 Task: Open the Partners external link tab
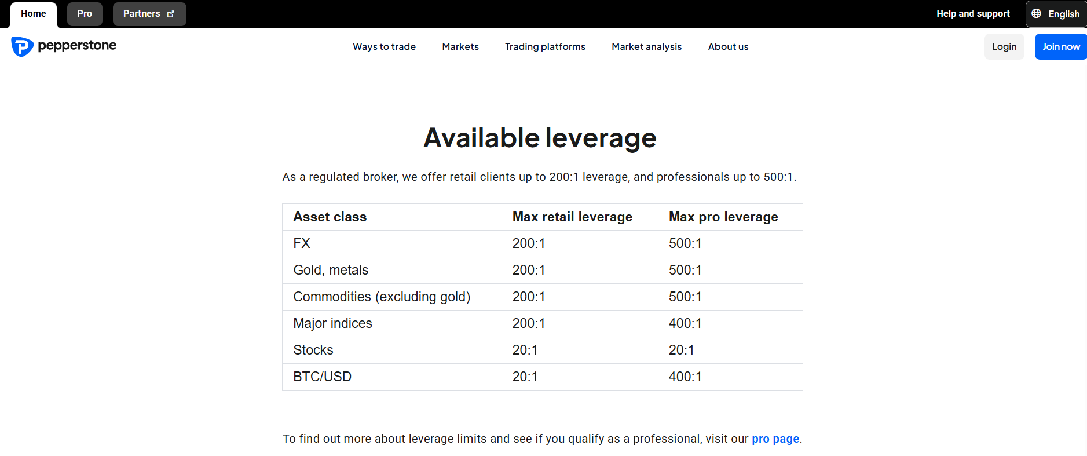pos(149,14)
